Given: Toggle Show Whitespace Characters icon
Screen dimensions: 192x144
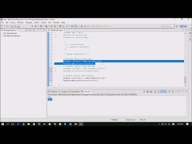Looking at the screenshot, I should (85, 26).
